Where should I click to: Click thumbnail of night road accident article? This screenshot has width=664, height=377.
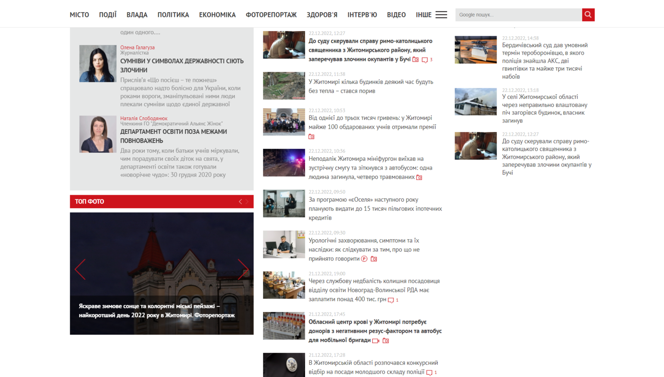[x=284, y=163]
